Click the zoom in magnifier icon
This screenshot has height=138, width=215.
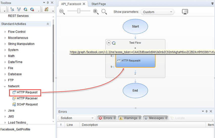click(96, 12)
